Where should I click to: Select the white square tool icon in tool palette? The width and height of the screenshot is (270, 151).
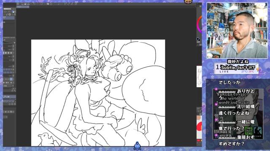pyautogui.click(x=10, y=15)
